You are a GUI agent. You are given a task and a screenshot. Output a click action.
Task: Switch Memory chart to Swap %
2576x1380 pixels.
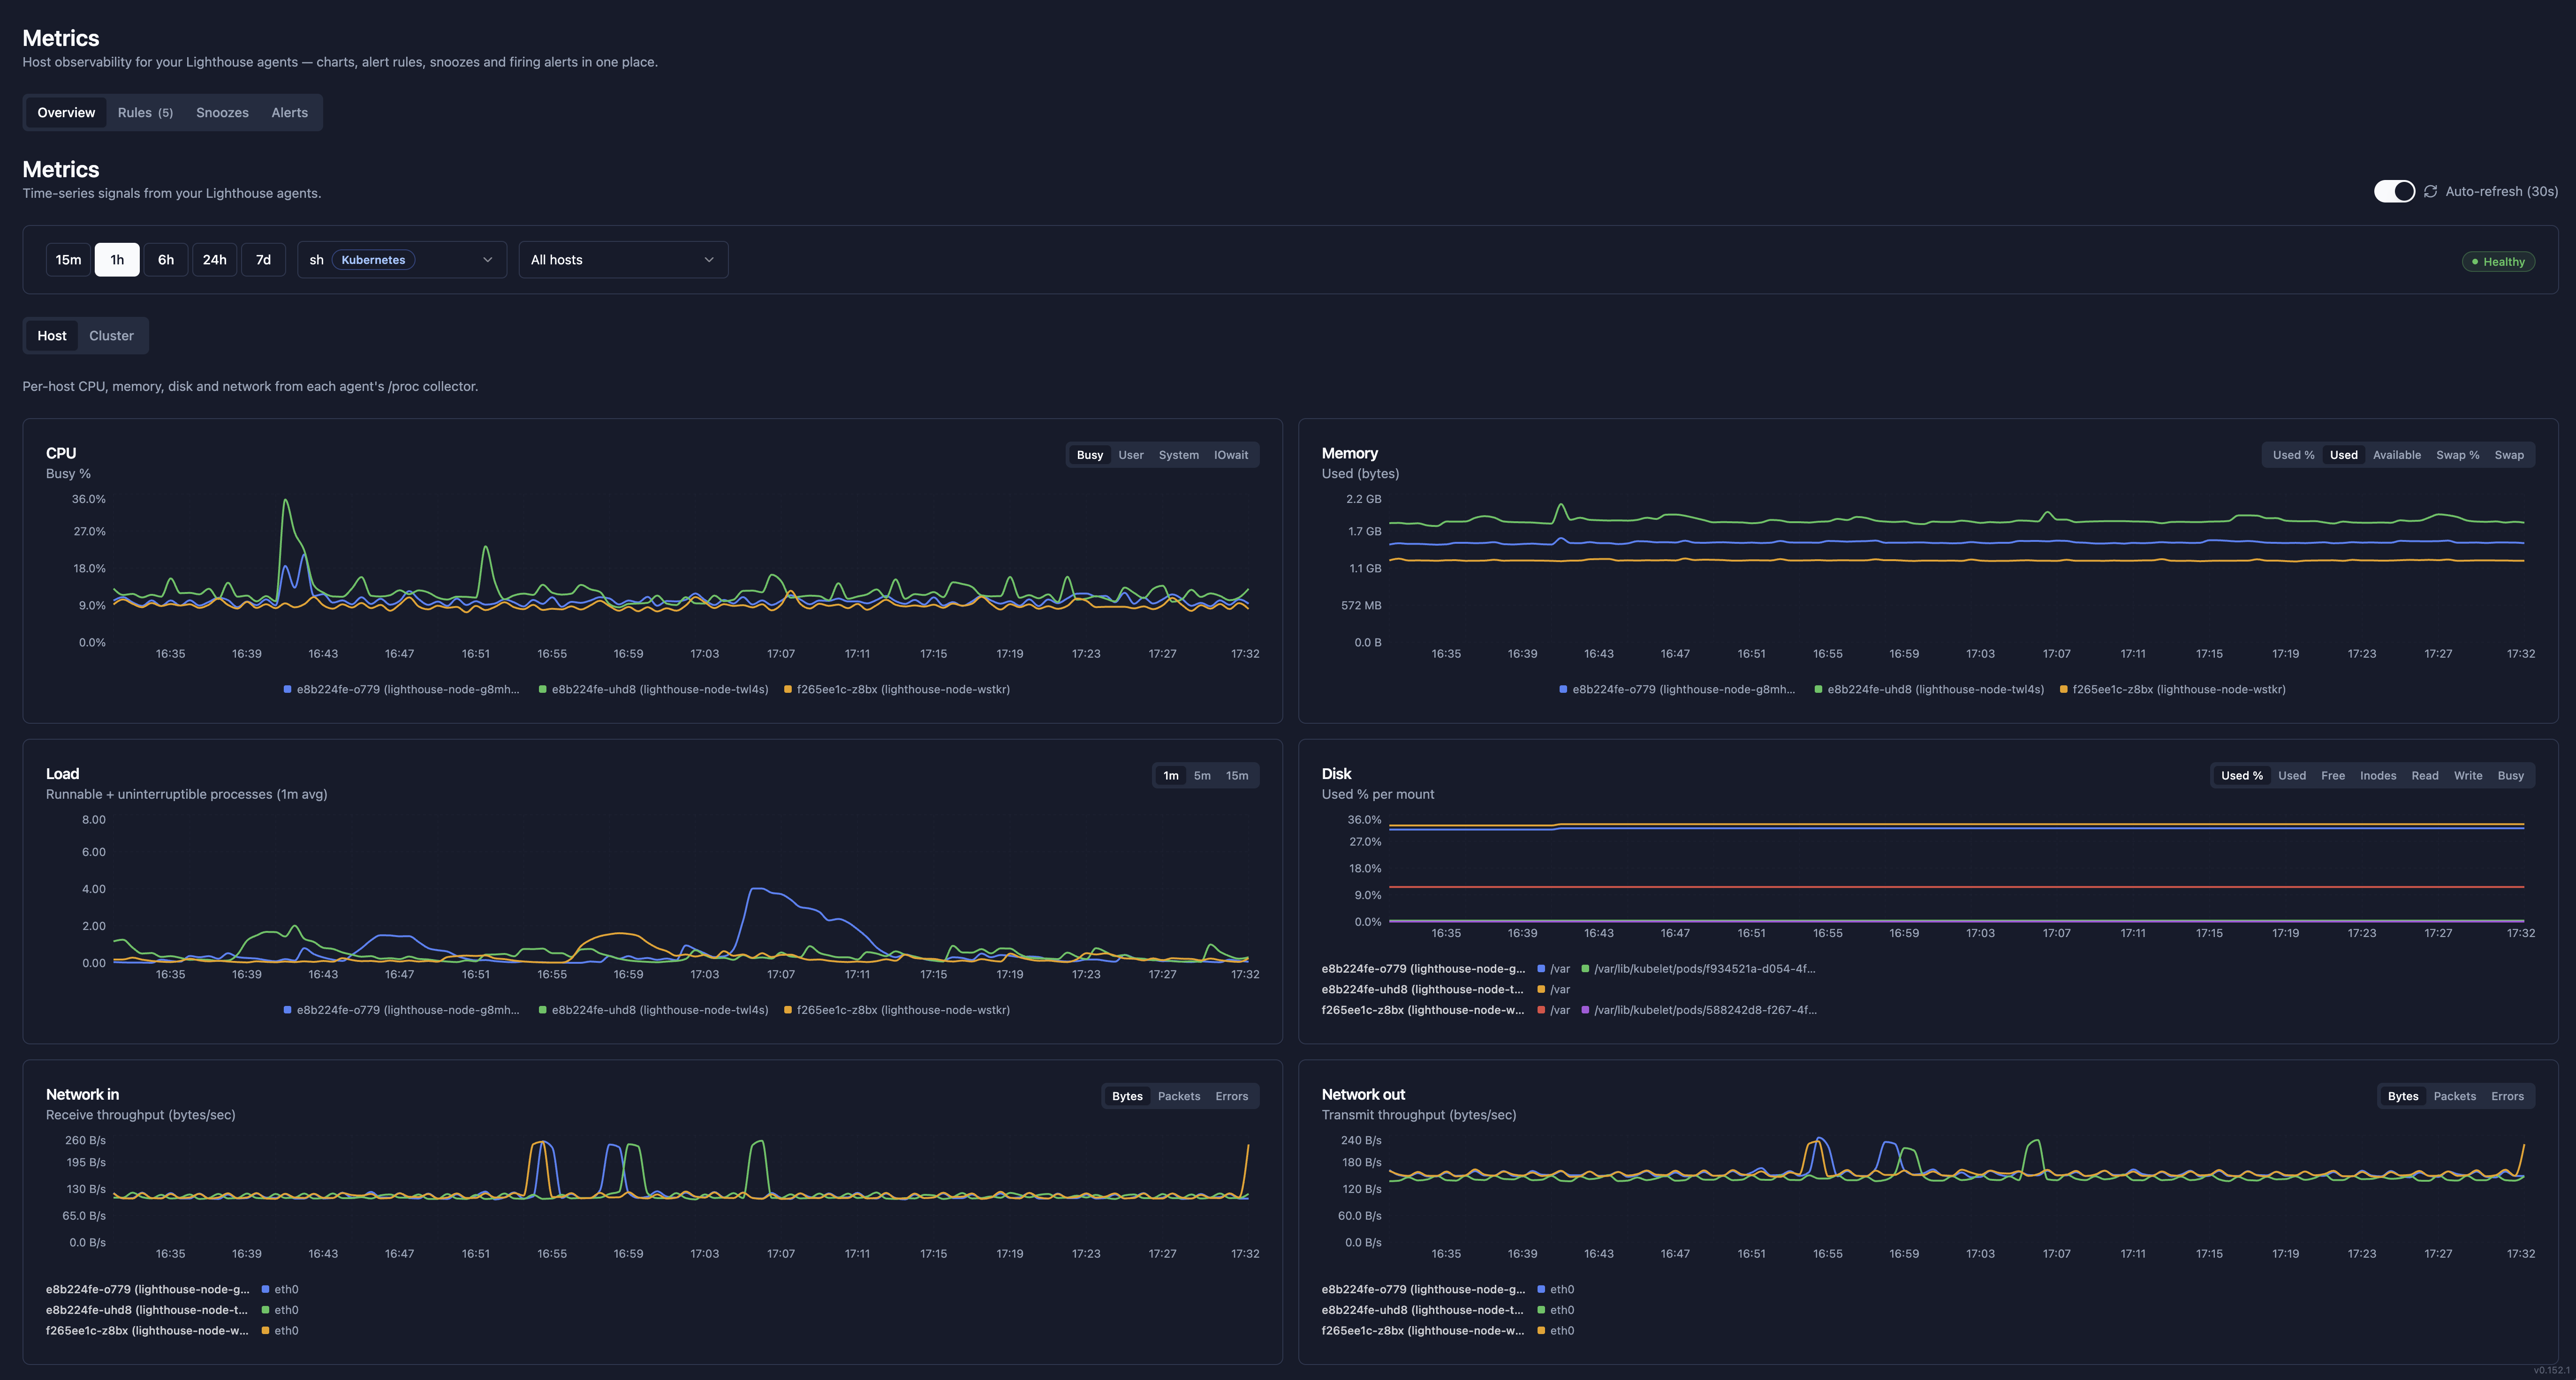pos(2458,455)
